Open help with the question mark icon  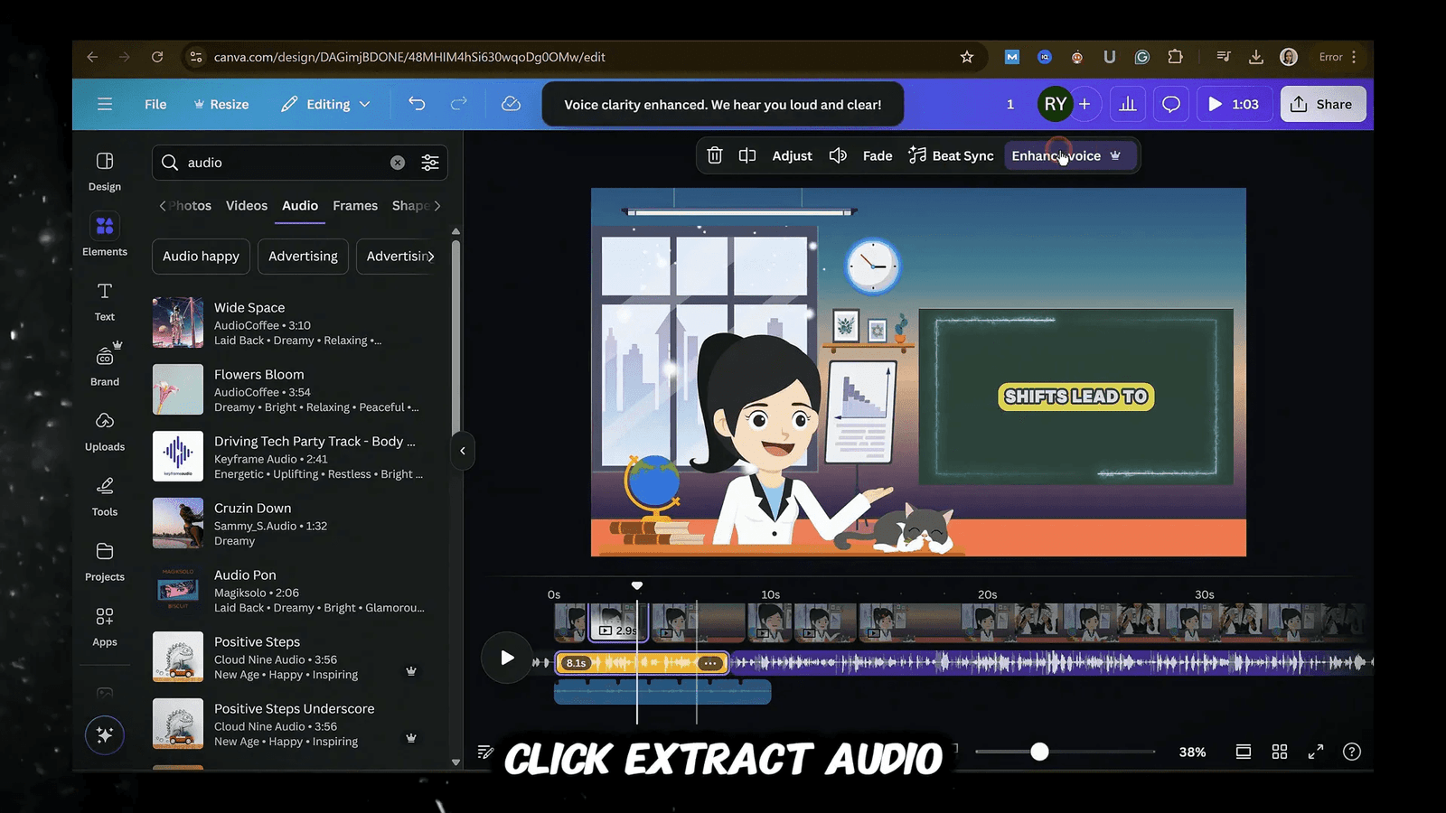1352,751
